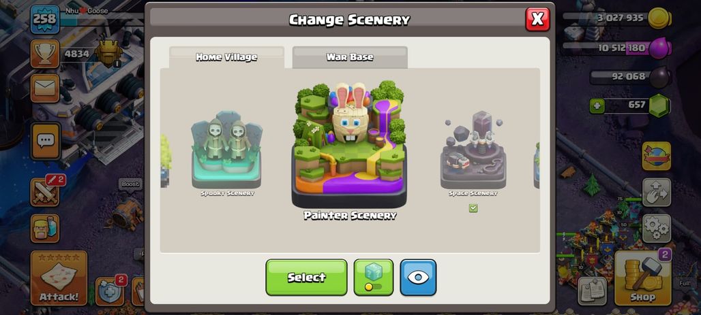This screenshot has width=701, height=315.
Task: Choose the Spooky Scenery thumbnail
Action: [226, 152]
